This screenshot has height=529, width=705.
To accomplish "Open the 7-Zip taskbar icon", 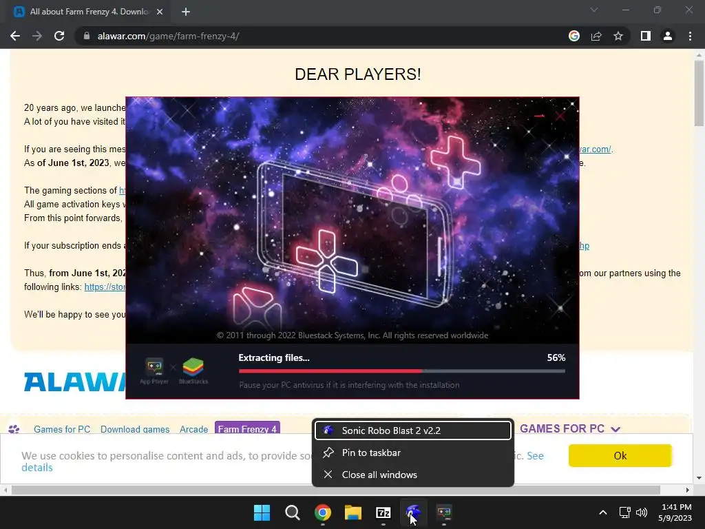I will click(x=383, y=512).
